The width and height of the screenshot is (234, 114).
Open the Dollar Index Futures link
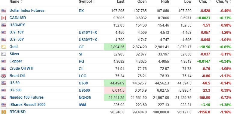27,11
